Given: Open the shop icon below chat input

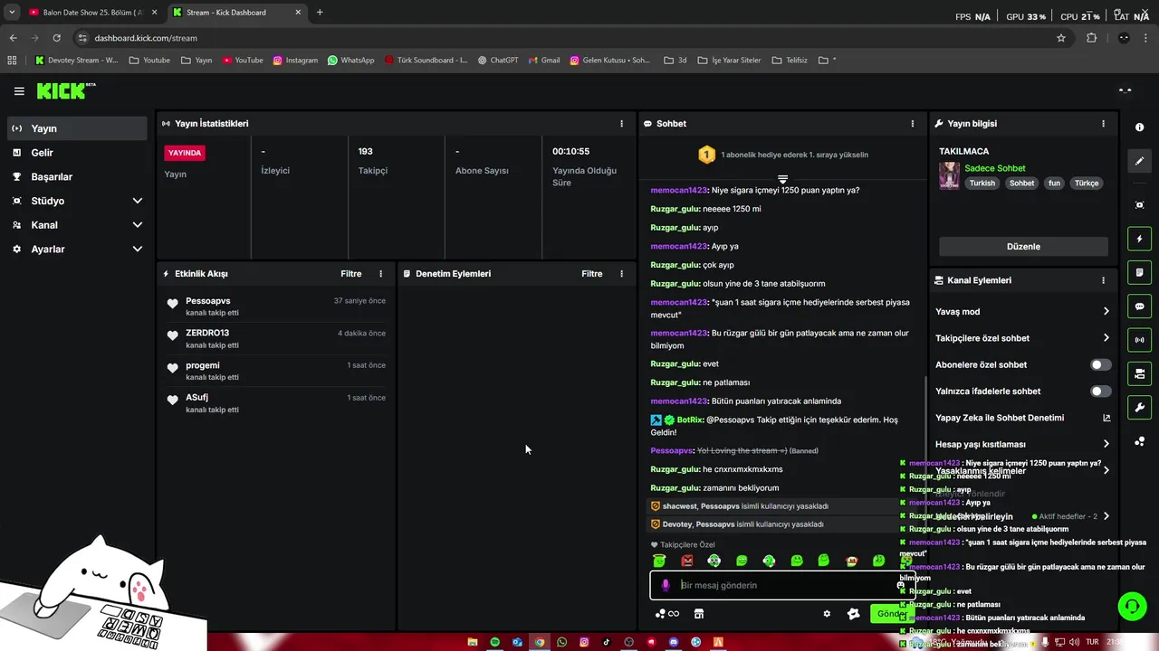Looking at the screenshot, I should [698, 614].
